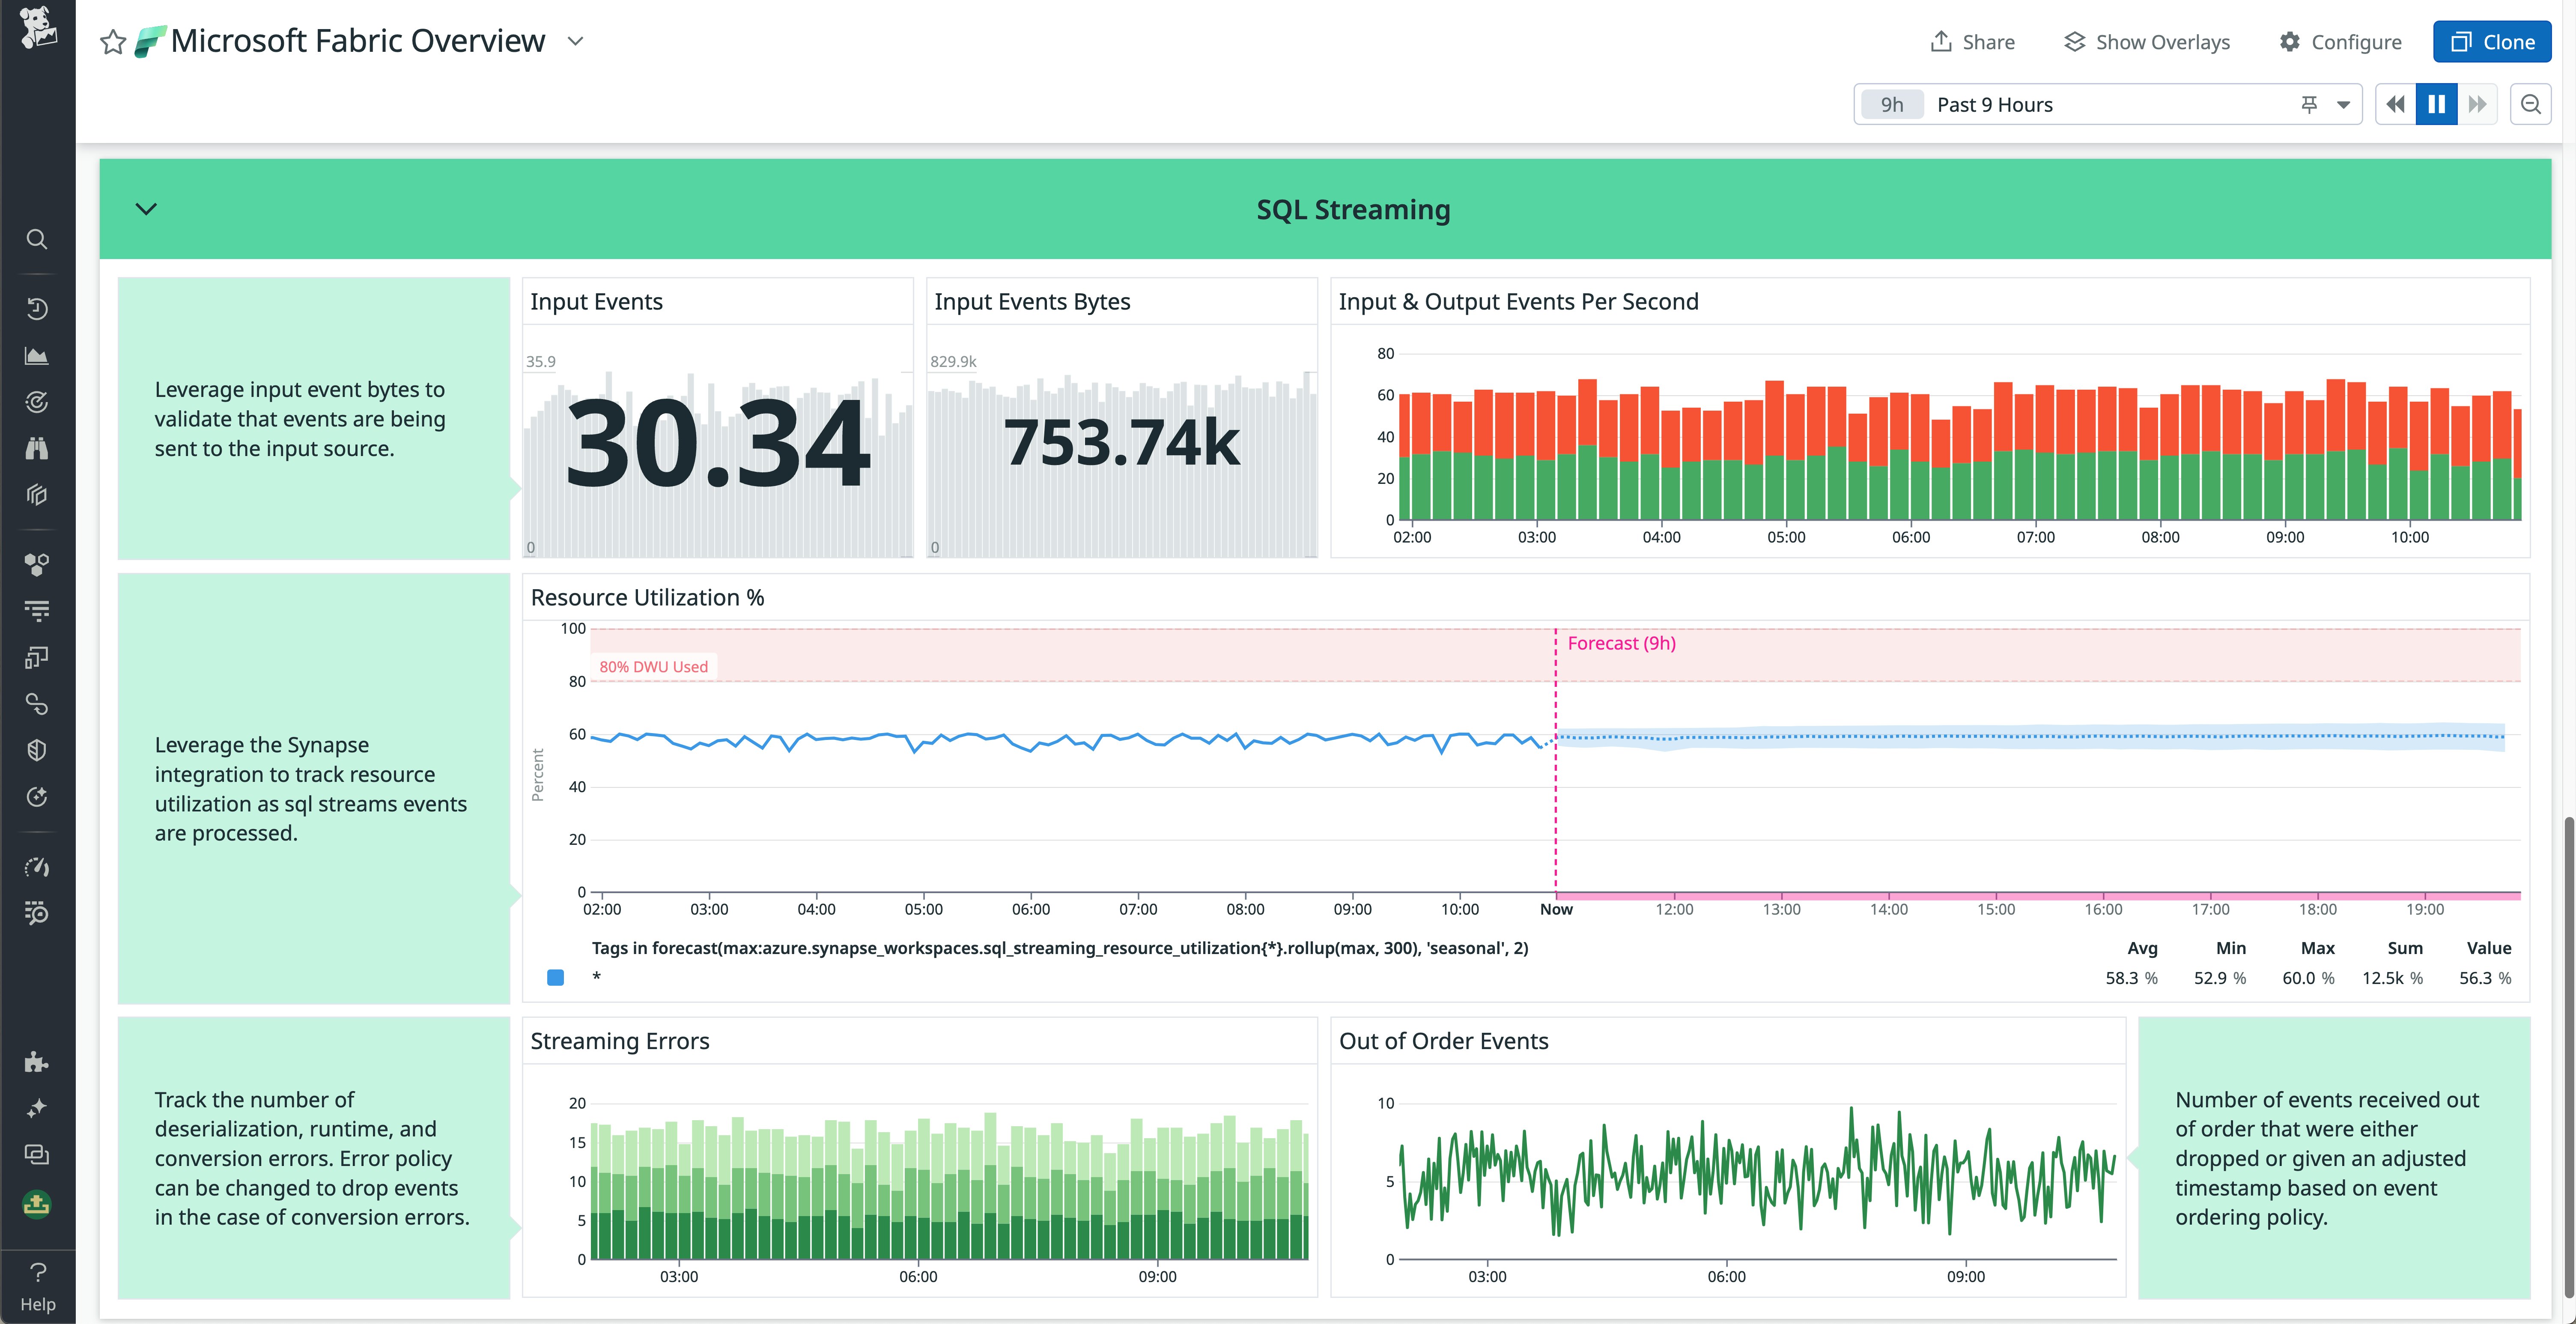Open the Integrations puzzle piece icon

(37, 1062)
